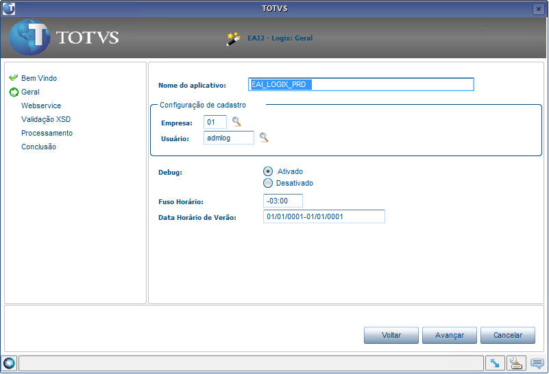This screenshot has width=549, height=374.
Task: Click the TOTVS globe logo in header
Action: (x=29, y=38)
